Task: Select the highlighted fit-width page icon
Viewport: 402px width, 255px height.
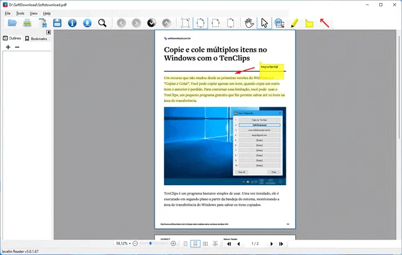Action: 200,23
